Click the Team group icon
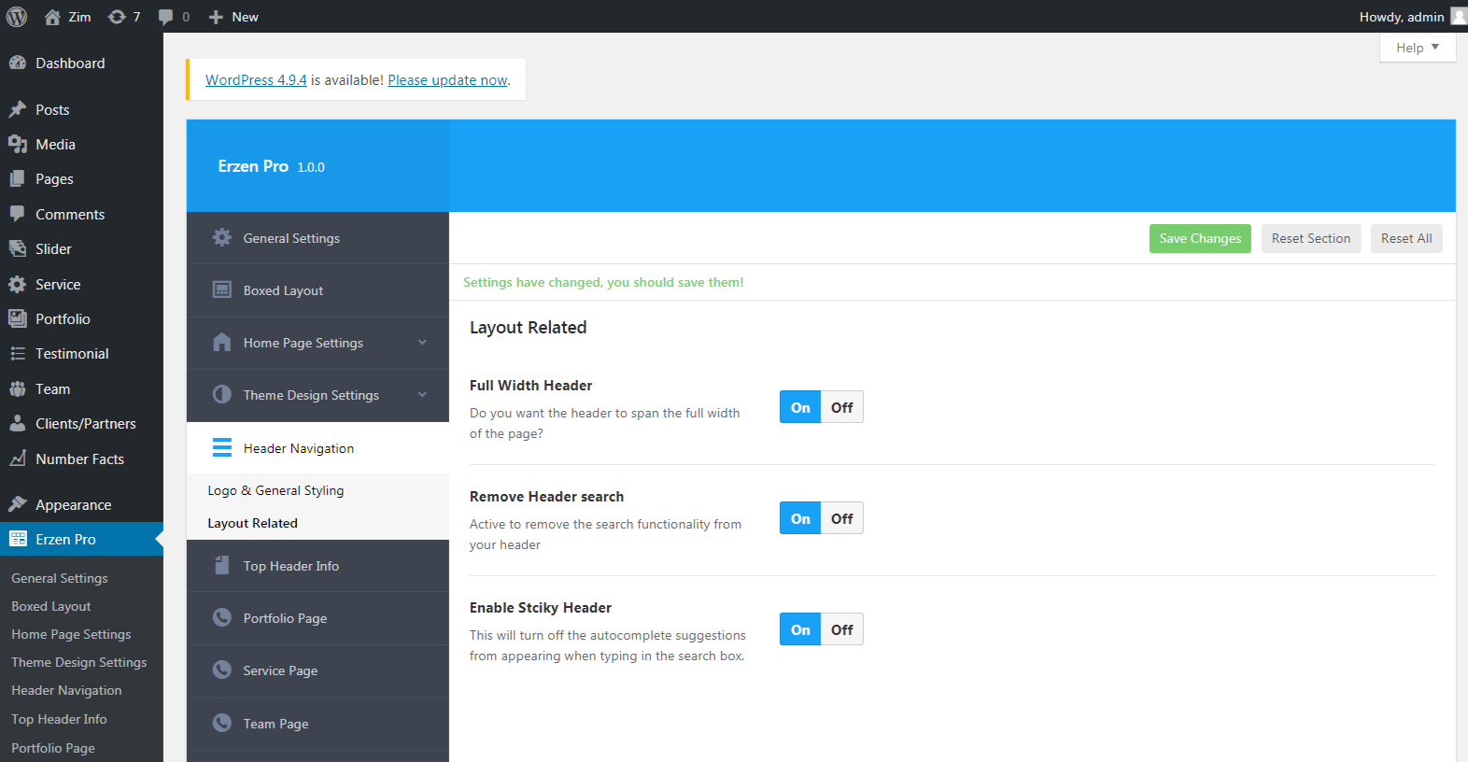This screenshot has height=762, width=1468. point(17,388)
